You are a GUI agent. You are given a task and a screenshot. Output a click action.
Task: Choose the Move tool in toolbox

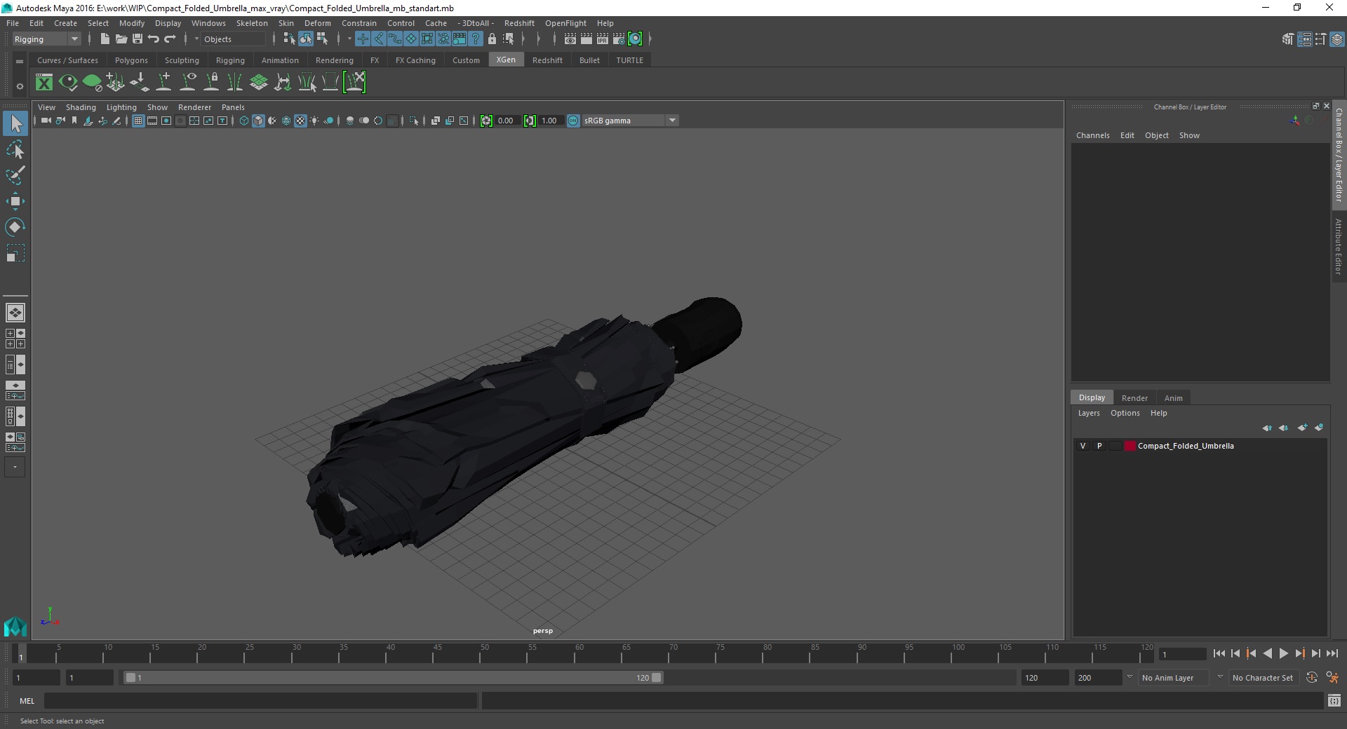point(15,201)
